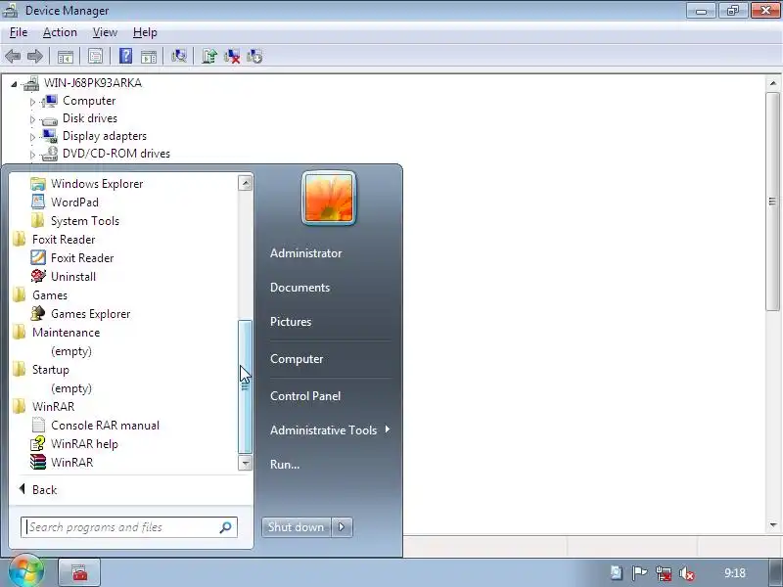The width and height of the screenshot is (783, 587).
Task: Click the Show desktop strip at the right end of the taskbar
Action: [x=775, y=572]
